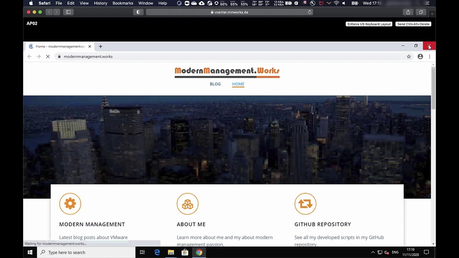Click Chrome URL modernmanagement.works

(88, 57)
